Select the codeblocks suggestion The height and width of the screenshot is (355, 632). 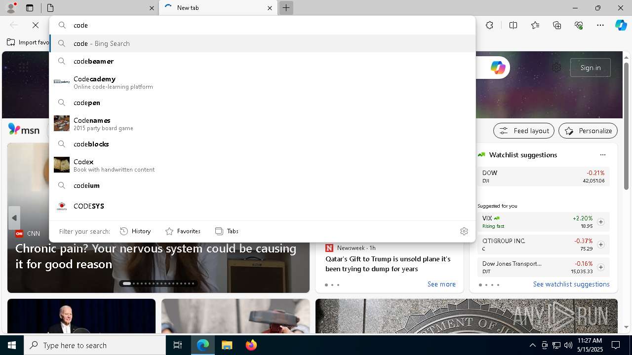coord(262,144)
